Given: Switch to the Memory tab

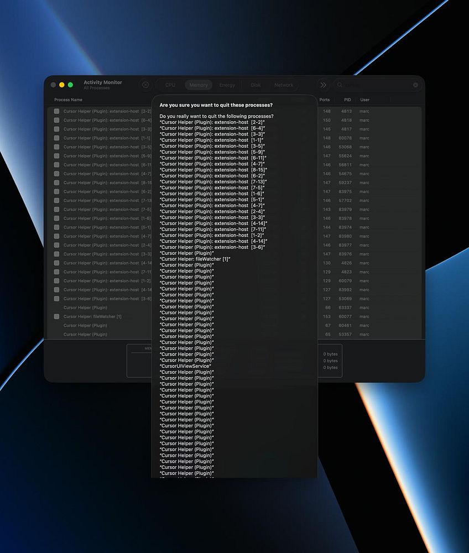Looking at the screenshot, I should (x=199, y=85).
